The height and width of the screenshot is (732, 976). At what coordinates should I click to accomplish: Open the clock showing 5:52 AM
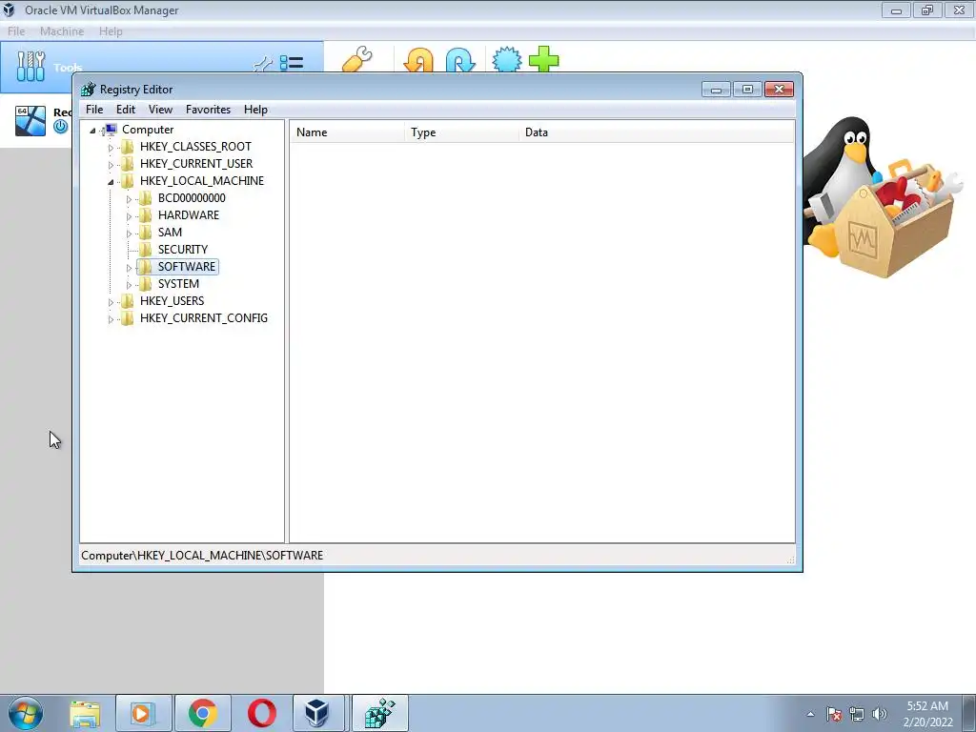pyautogui.click(x=927, y=714)
